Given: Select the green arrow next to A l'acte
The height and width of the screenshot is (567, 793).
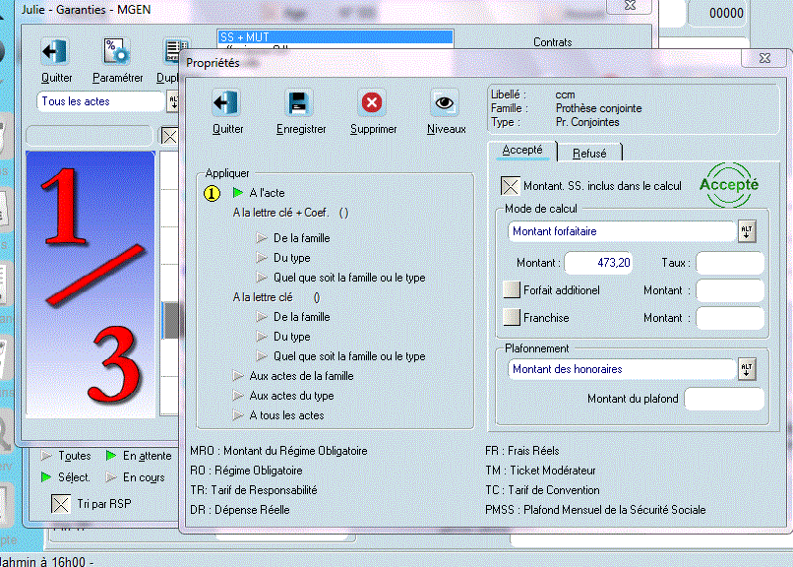Looking at the screenshot, I should tap(239, 193).
